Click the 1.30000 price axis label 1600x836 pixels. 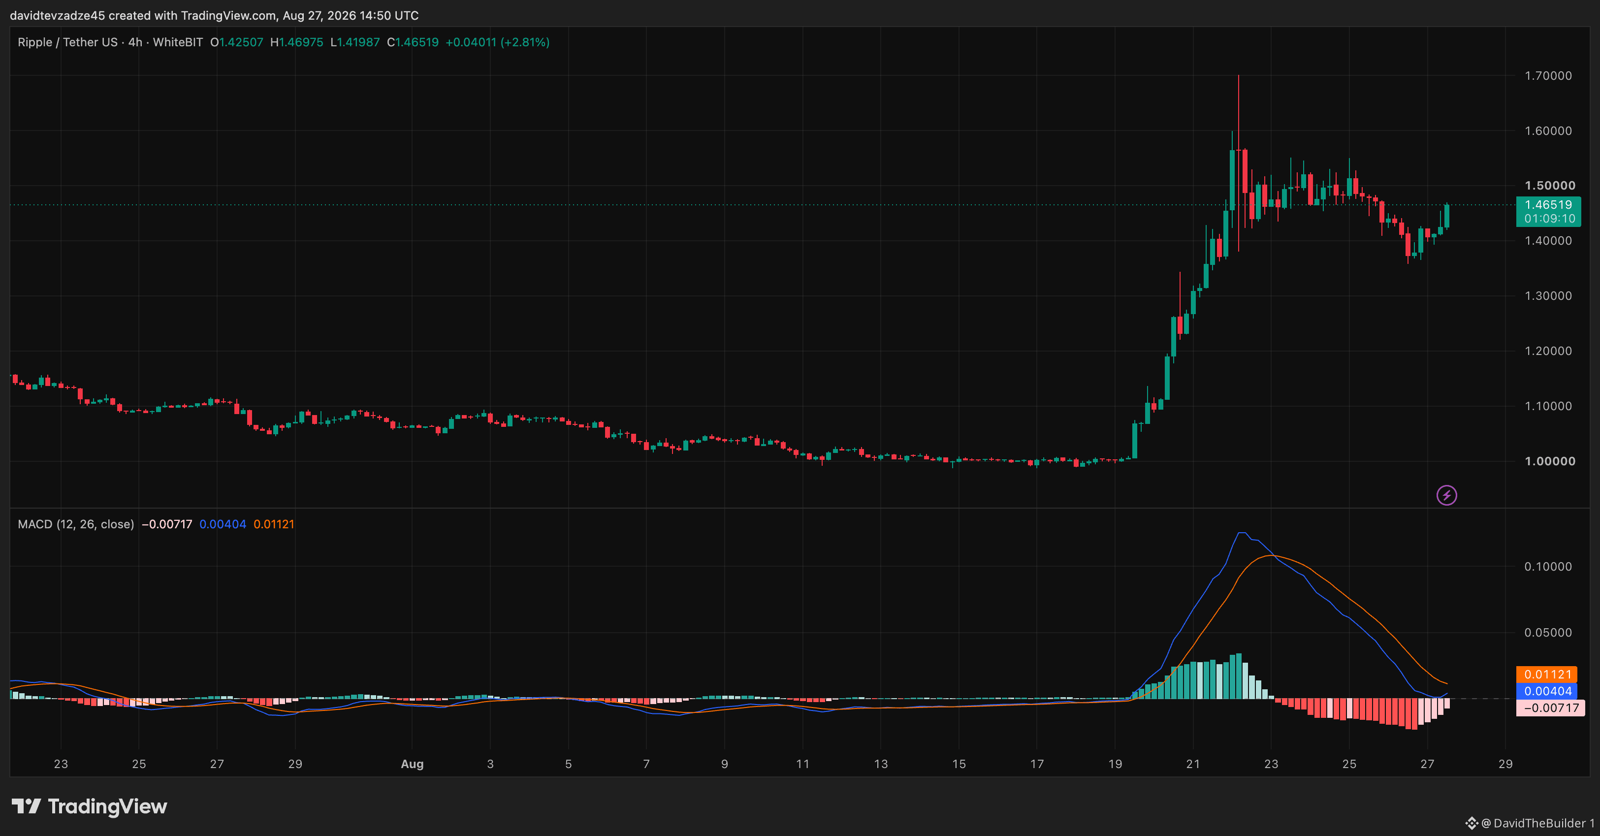[1548, 295]
